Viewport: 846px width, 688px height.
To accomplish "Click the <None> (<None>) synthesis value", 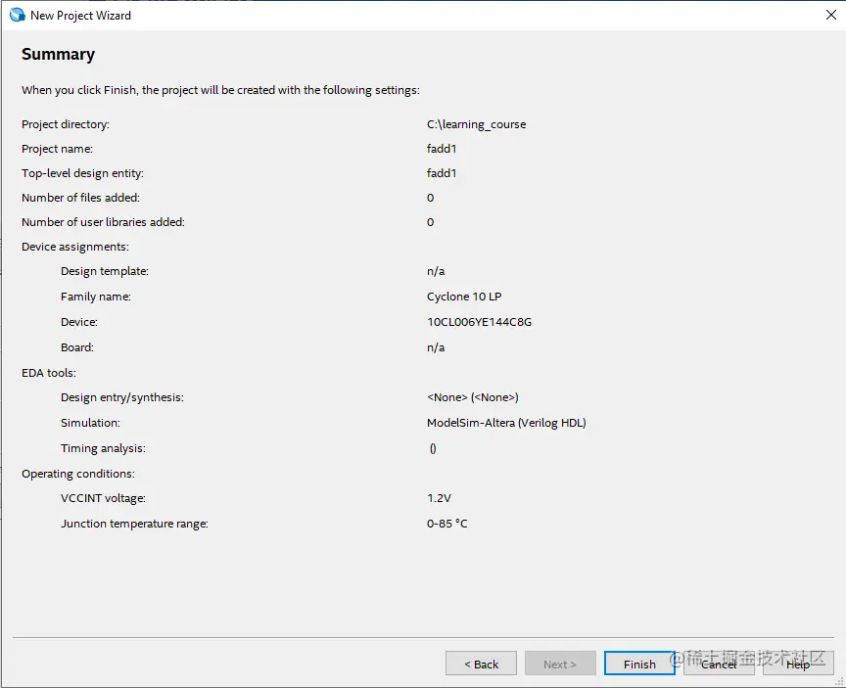I will click(473, 397).
